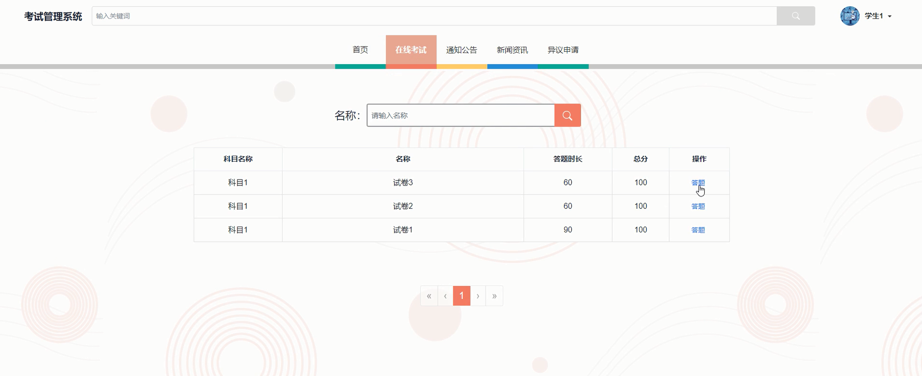Image resolution: width=922 pixels, height=376 pixels.
Task: Click the 100 score cell in 试卷2 row
Action: point(640,206)
